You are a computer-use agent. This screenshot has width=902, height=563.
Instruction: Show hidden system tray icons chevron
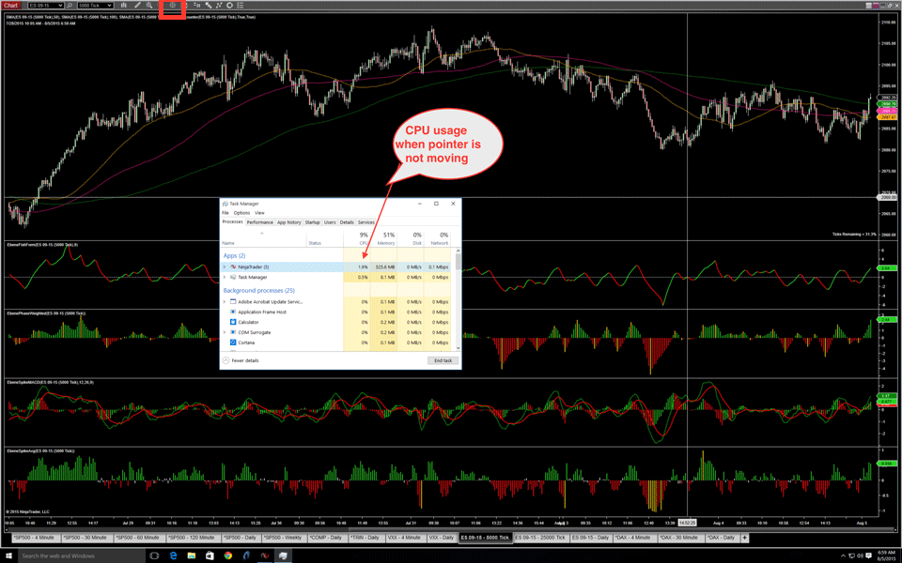tap(842, 555)
